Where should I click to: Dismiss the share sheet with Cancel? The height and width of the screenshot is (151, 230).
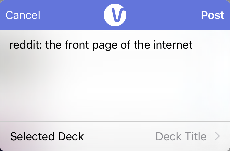pos(23,15)
